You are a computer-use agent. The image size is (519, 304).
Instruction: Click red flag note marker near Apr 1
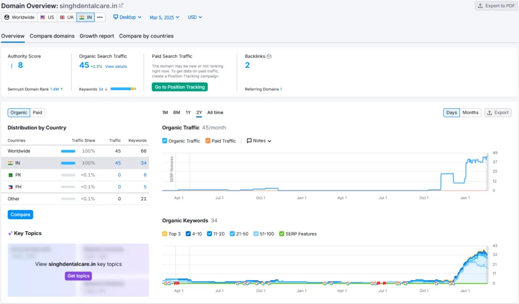[x=177, y=283]
